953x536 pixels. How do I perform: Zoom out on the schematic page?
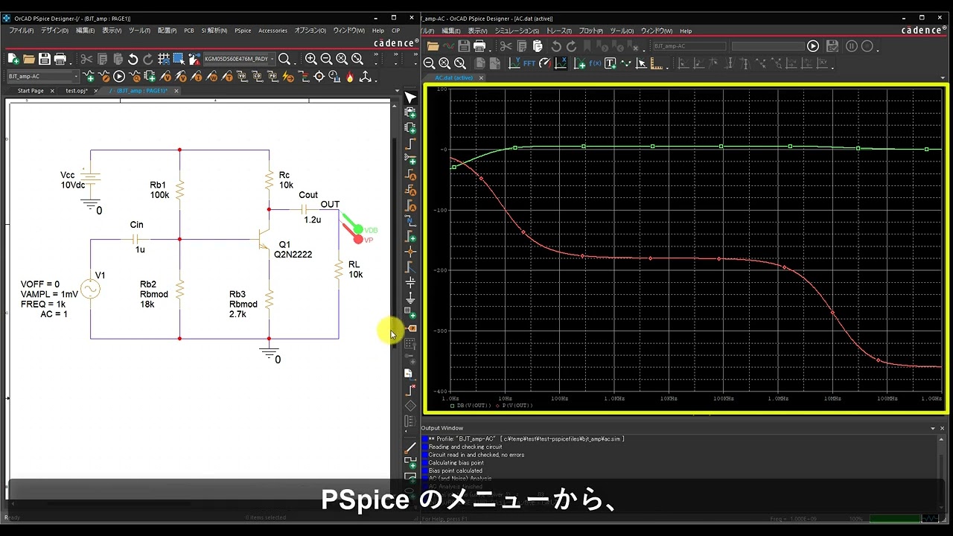click(326, 59)
